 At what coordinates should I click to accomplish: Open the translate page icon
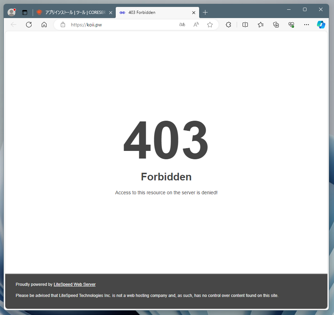182,25
